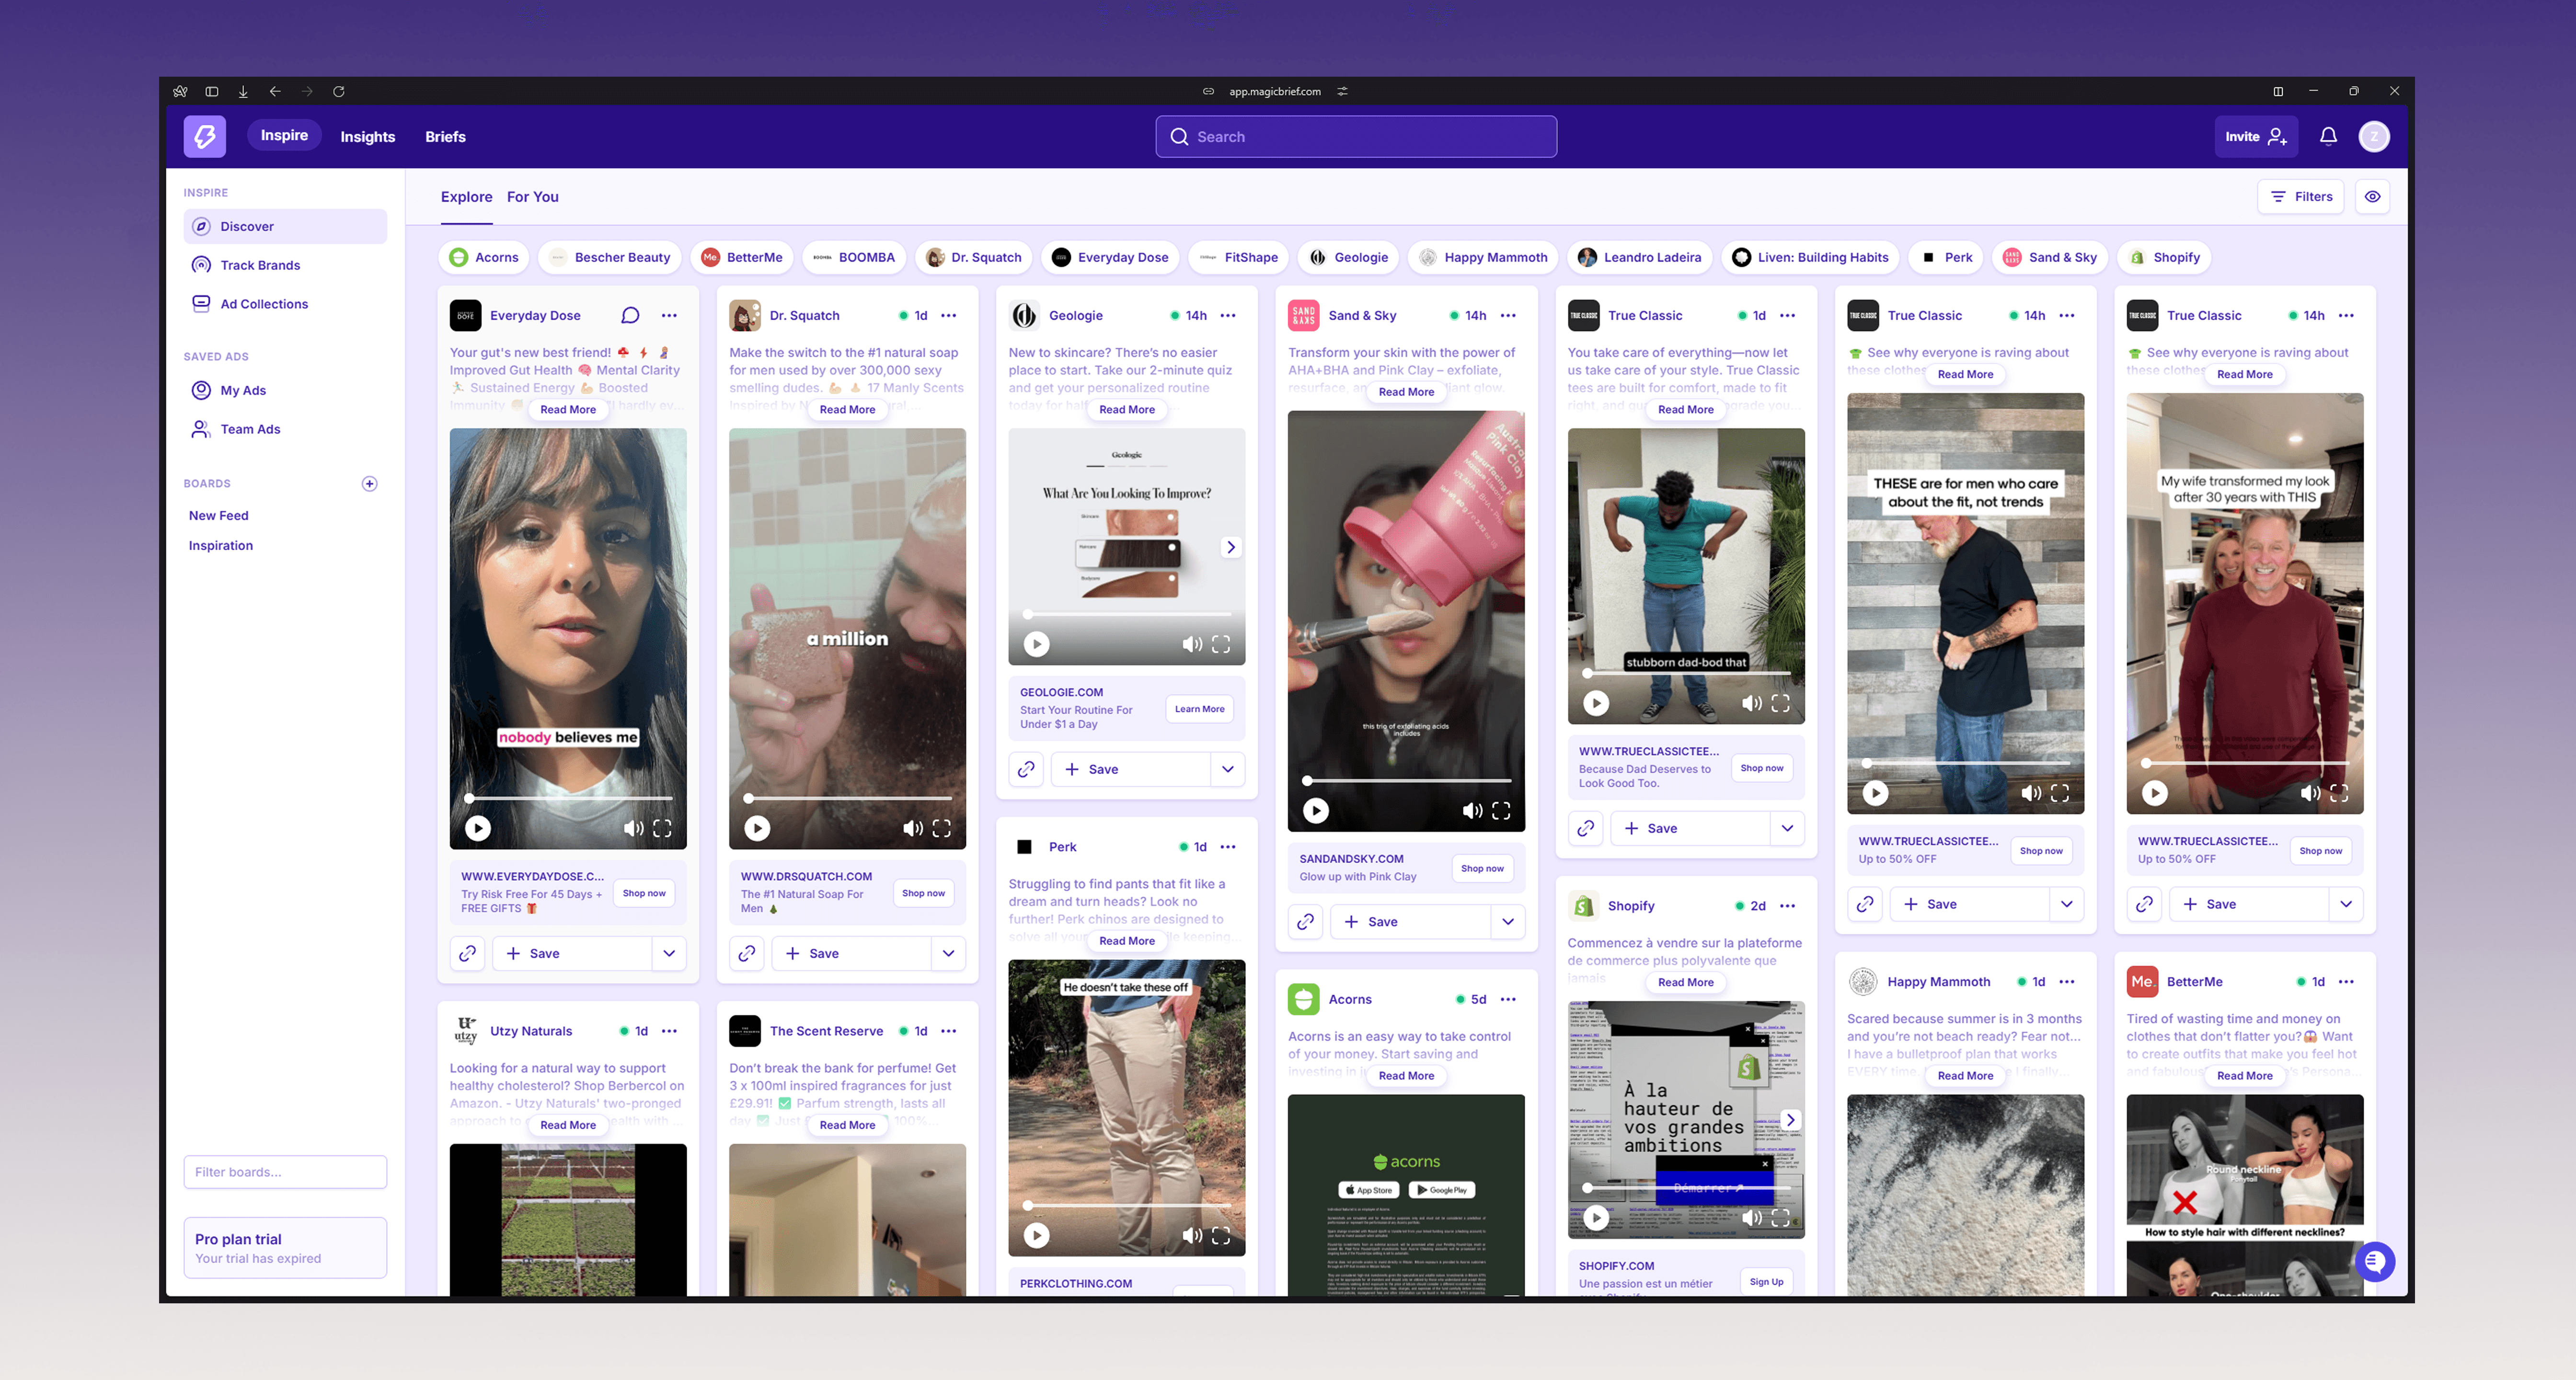Open Ad Collections in sidebar

pyautogui.click(x=285, y=304)
